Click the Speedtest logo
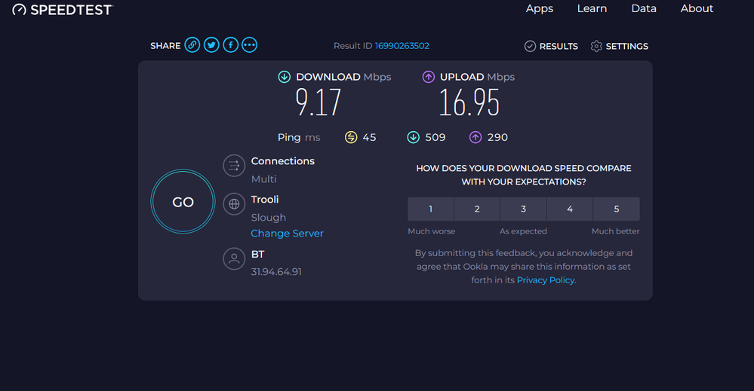 tap(63, 10)
